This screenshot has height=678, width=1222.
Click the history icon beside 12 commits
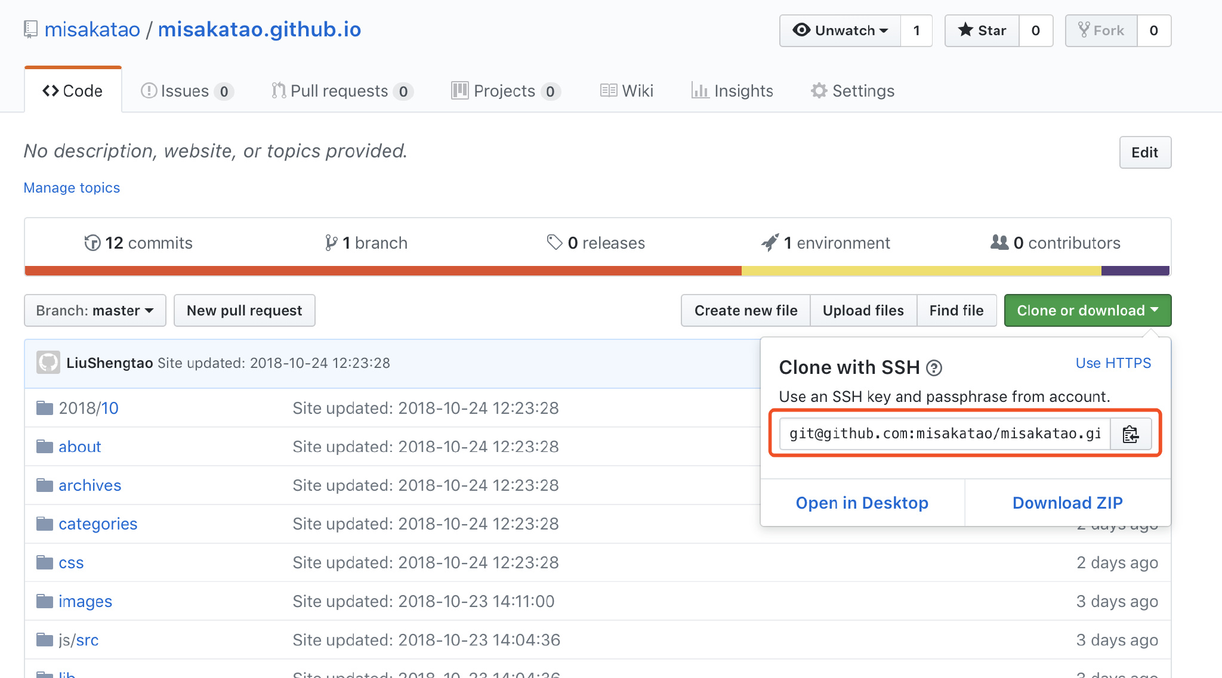click(92, 243)
